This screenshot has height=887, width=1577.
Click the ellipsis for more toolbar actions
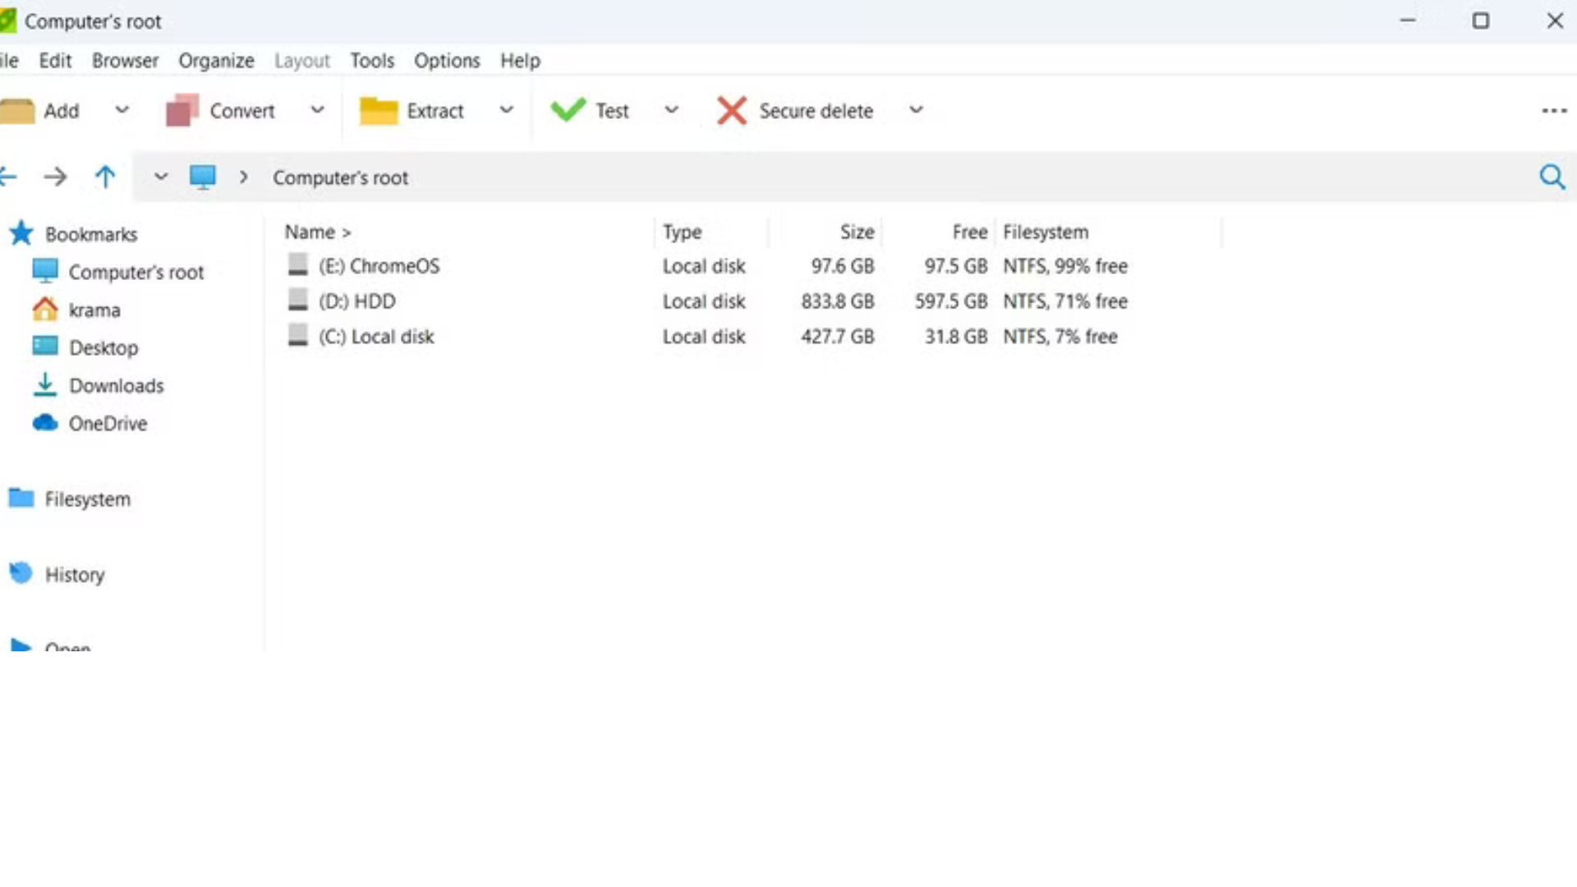point(1556,111)
